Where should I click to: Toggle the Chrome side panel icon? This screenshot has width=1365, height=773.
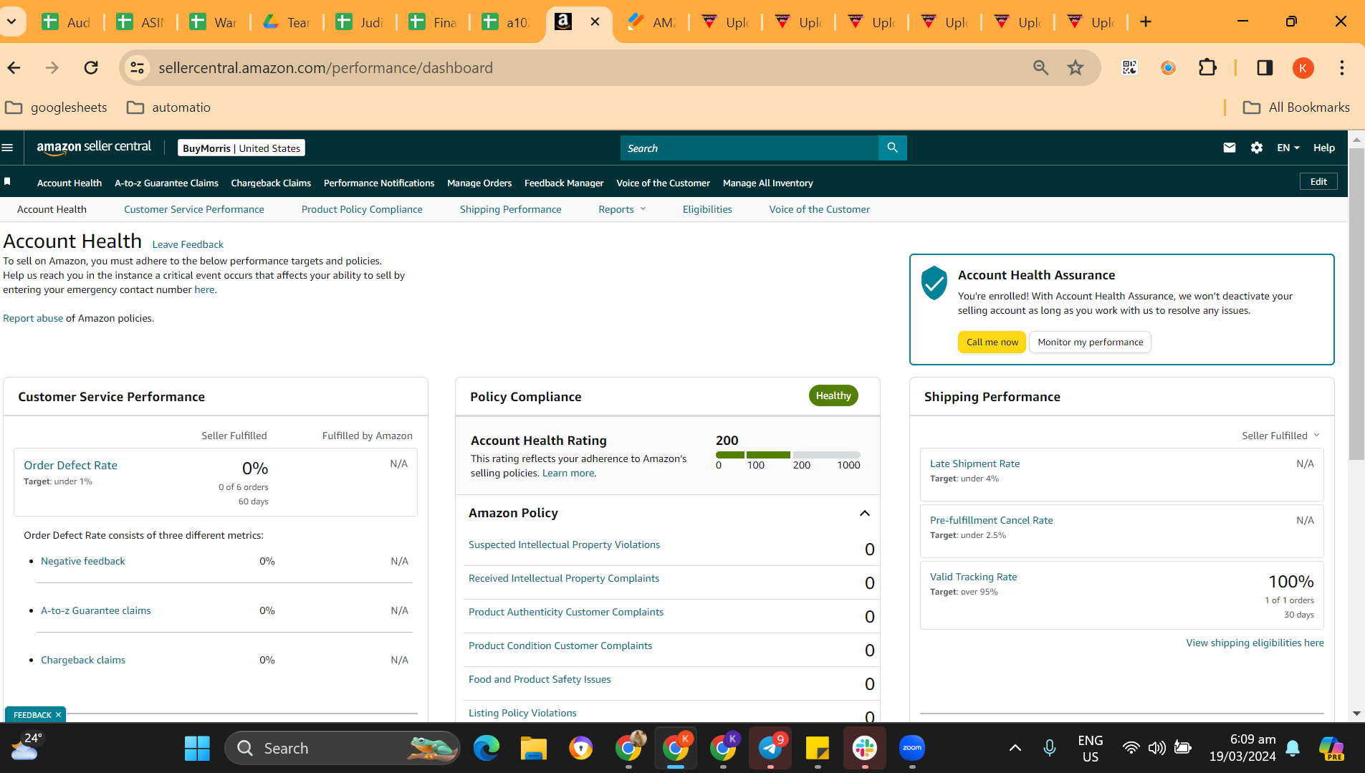1265,67
